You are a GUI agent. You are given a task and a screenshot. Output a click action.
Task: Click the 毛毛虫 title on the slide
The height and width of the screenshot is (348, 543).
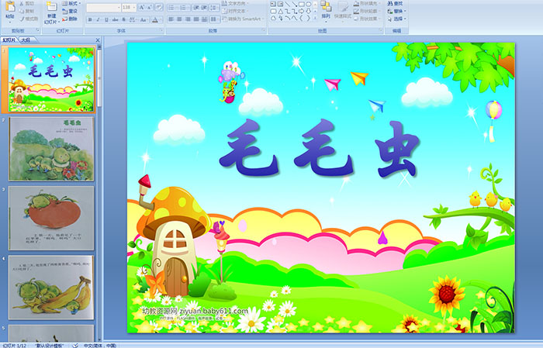click(x=320, y=149)
